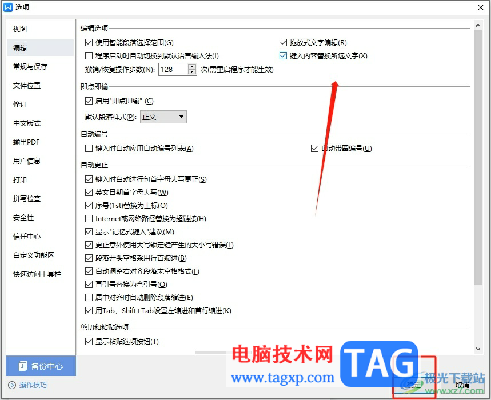
Task: Open Chinese Layout (中文版式) category
Action: [x=40, y=123]
